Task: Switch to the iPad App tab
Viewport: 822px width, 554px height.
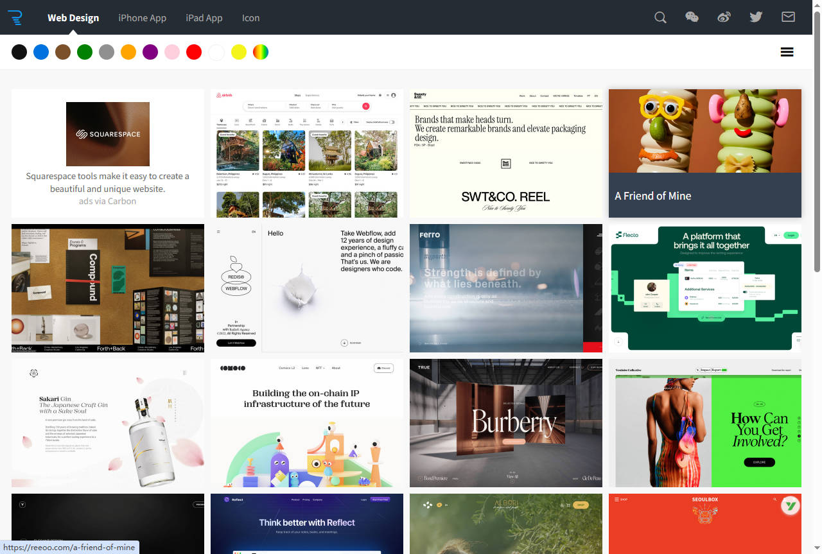Action: click(x=204, y=18)
